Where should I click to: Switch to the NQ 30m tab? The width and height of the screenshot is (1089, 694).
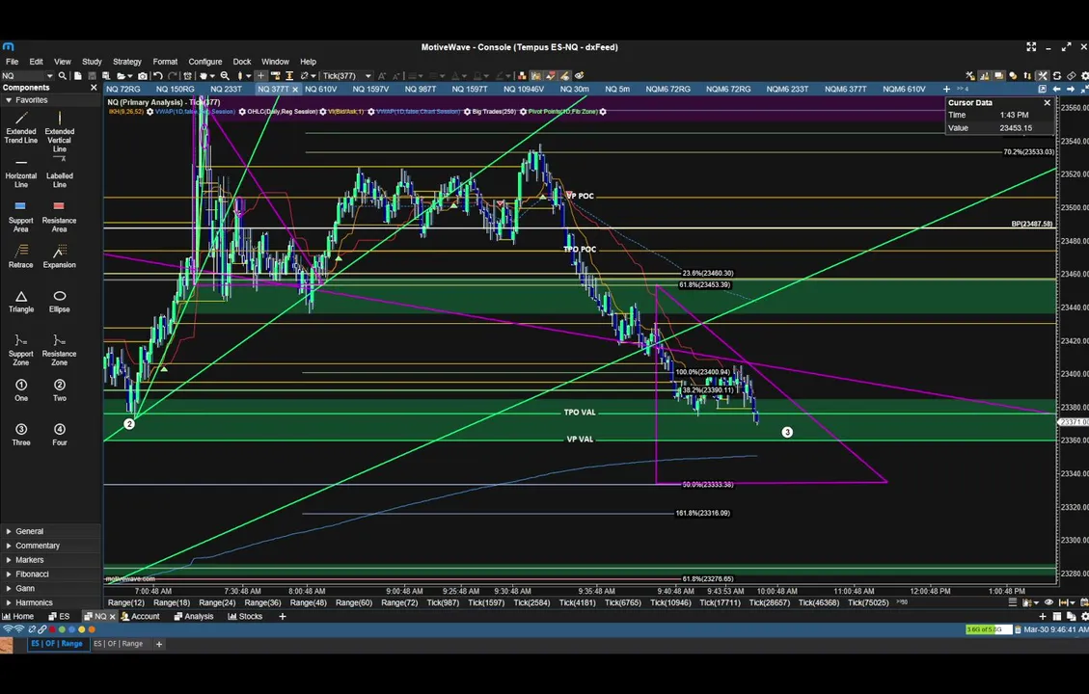(574, 89)
